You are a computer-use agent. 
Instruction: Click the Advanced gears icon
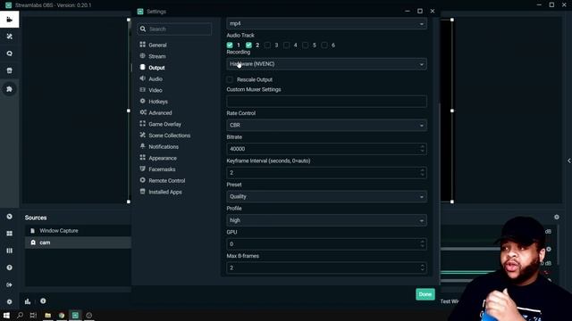coord(143,112)
